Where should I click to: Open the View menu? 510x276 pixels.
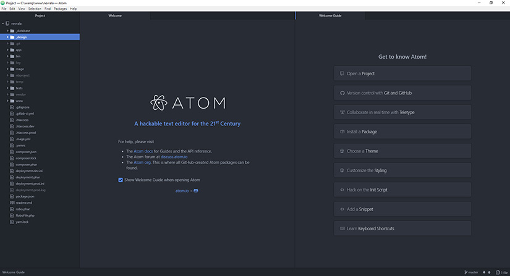point(22,9)
